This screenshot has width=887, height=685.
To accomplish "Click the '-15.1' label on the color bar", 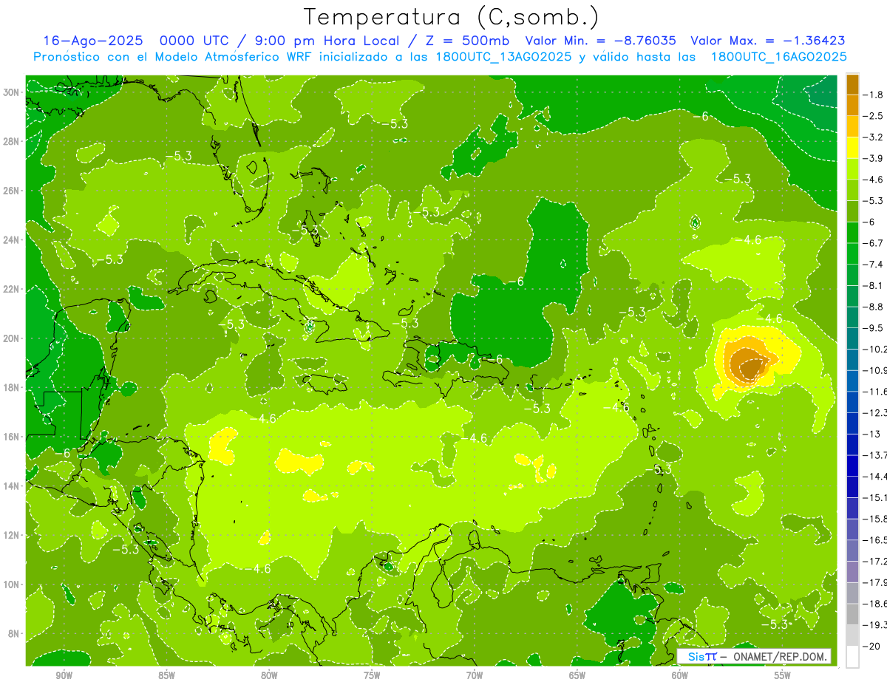I will [875, 498].
